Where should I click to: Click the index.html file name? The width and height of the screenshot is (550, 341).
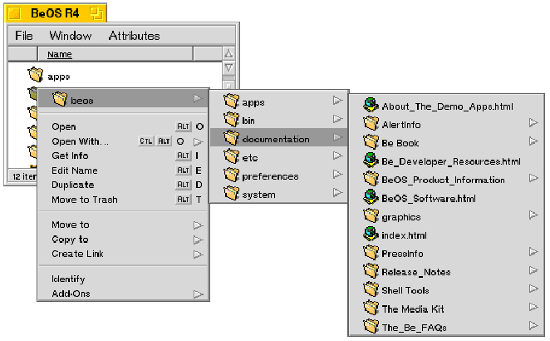click(x=404, y=235)
